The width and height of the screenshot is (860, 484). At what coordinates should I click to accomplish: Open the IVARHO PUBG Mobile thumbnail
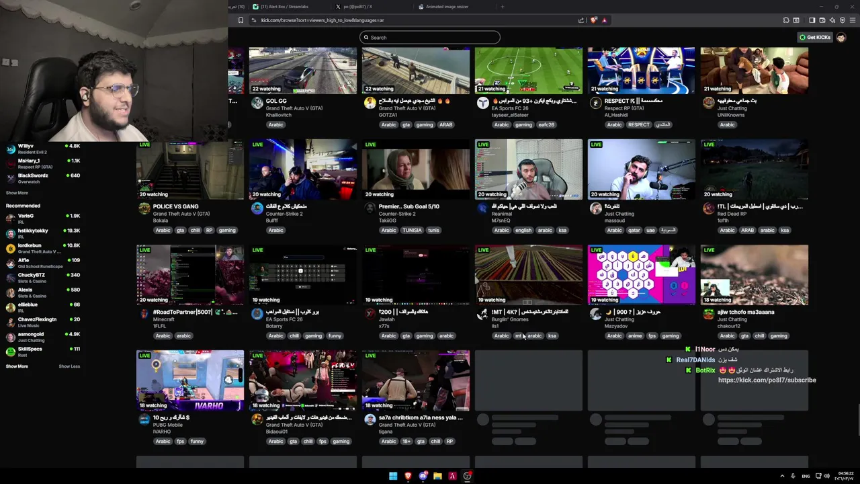coord(190,380)
